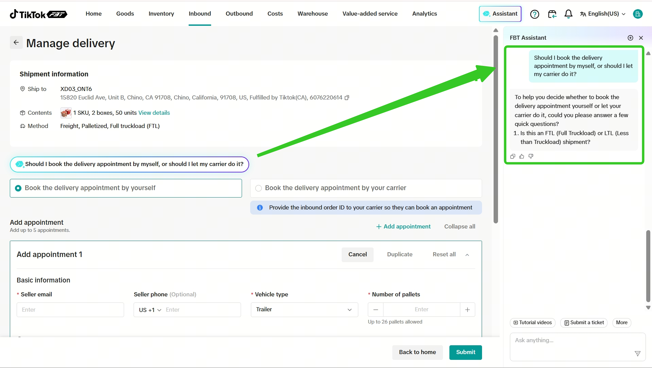This screenshot has height=368, width=652.
Task: Open the notifications bell
Action: pos(568,14)
